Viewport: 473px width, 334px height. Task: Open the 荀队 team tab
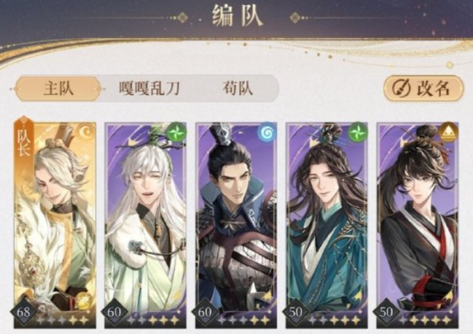(x=238, y=89)
